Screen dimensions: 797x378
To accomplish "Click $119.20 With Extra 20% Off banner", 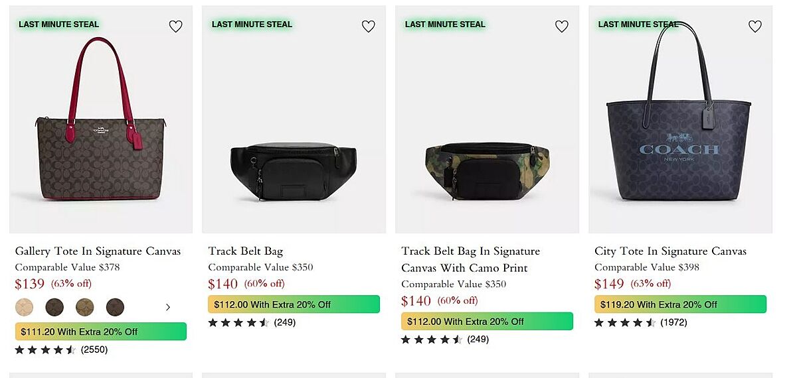I will pyautogui.click(x=680, y=304).
